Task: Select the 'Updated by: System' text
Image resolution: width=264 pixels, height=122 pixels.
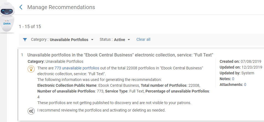Action: [237, 73]
